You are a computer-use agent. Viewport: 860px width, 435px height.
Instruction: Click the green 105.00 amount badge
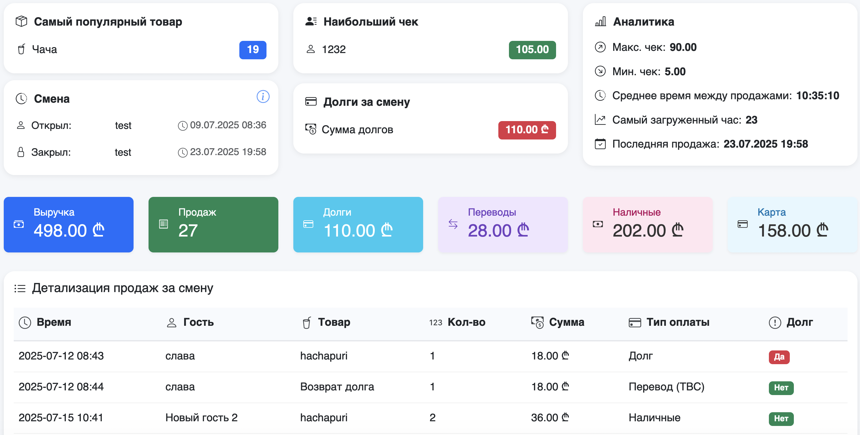[x=532, y=49]
